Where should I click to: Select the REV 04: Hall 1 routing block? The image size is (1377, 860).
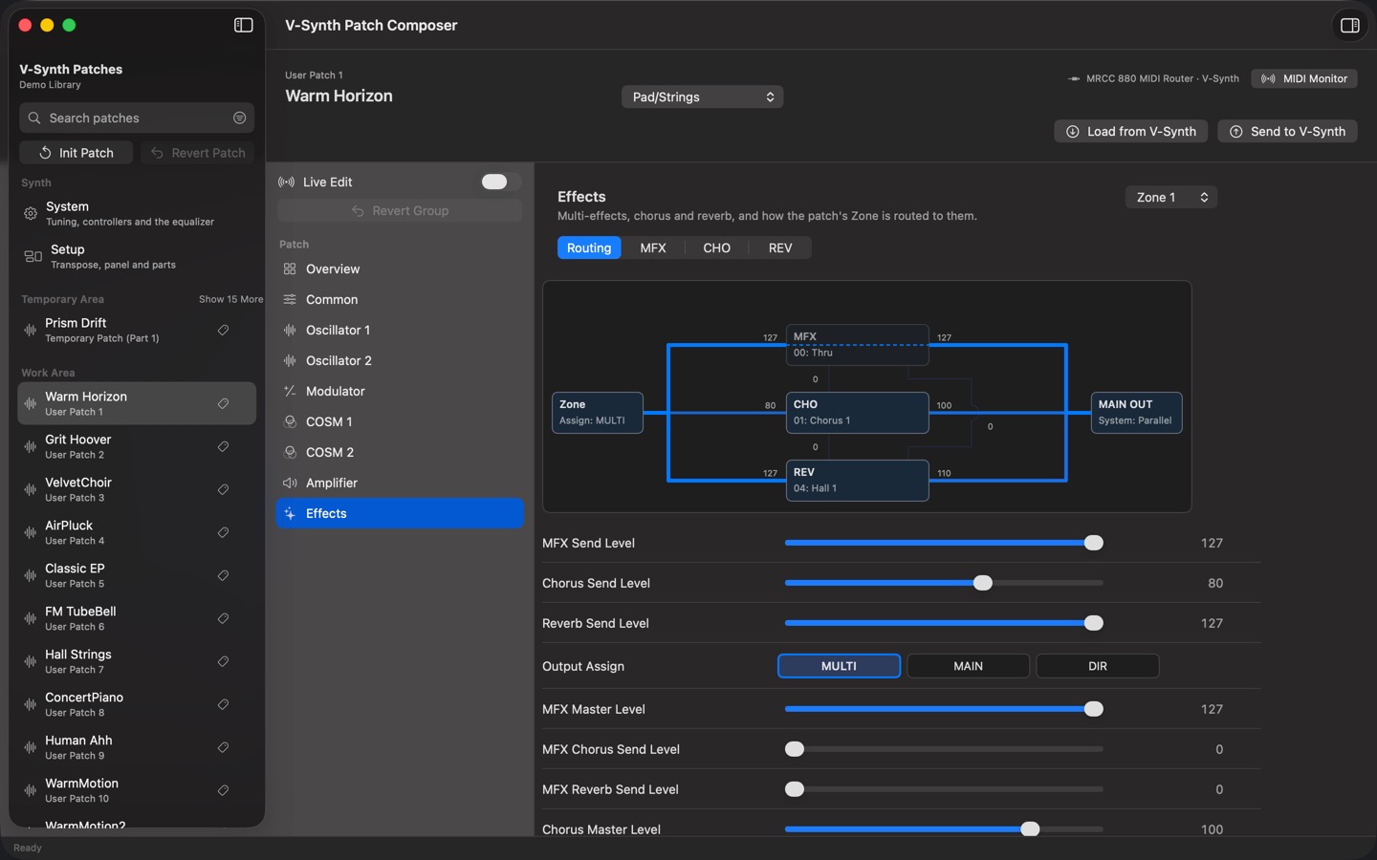[857, 481]
